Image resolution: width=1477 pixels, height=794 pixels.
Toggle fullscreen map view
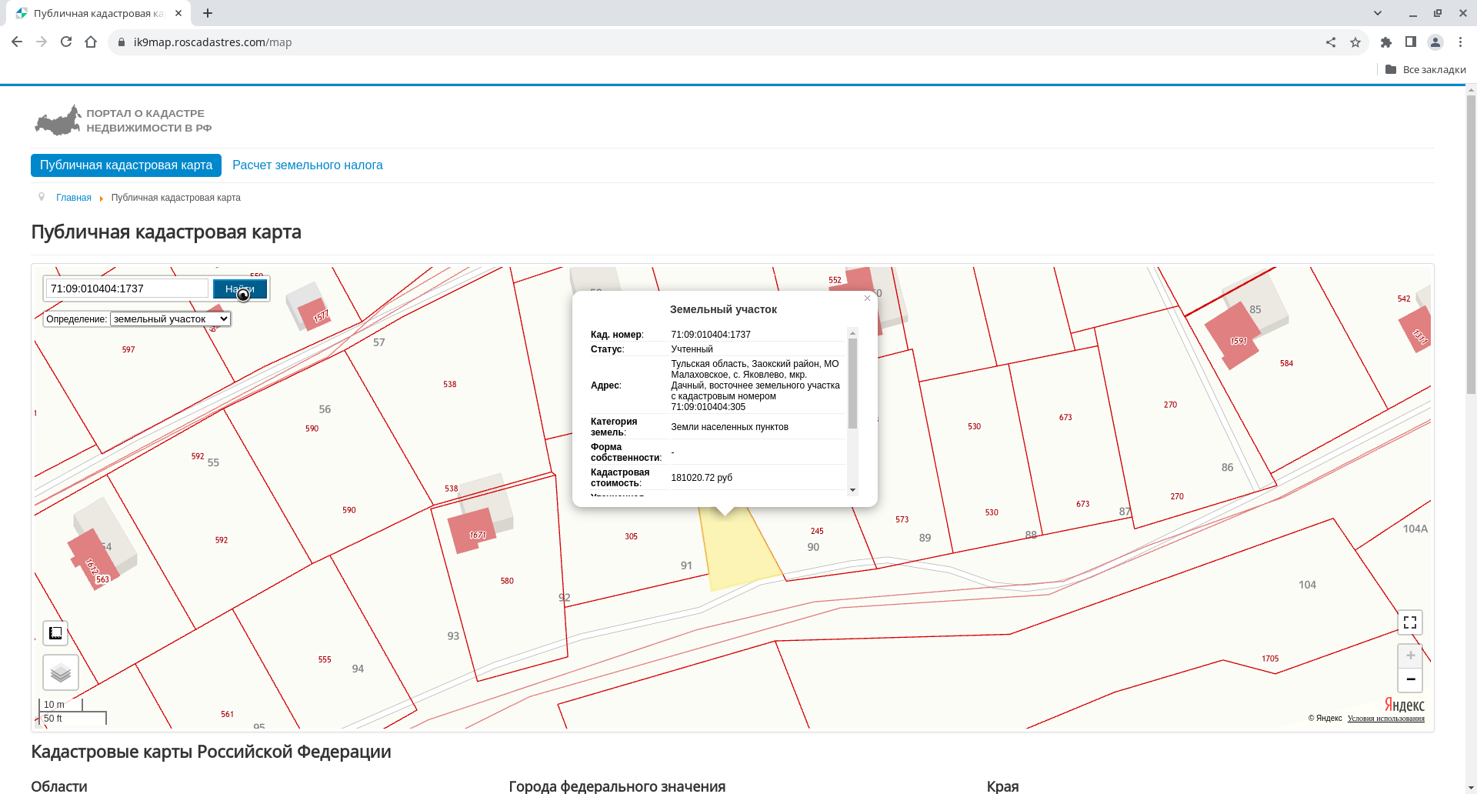point(1409,622)
